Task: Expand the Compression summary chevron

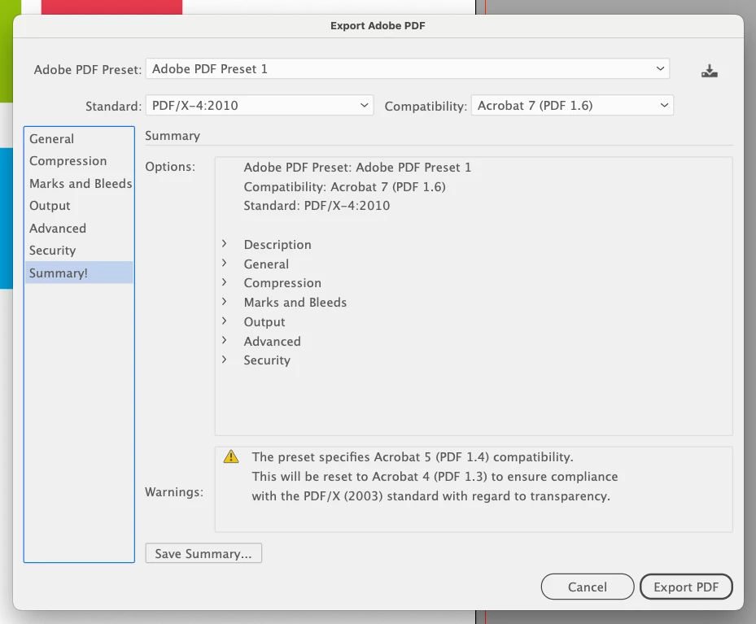Action: coord(225,282)
